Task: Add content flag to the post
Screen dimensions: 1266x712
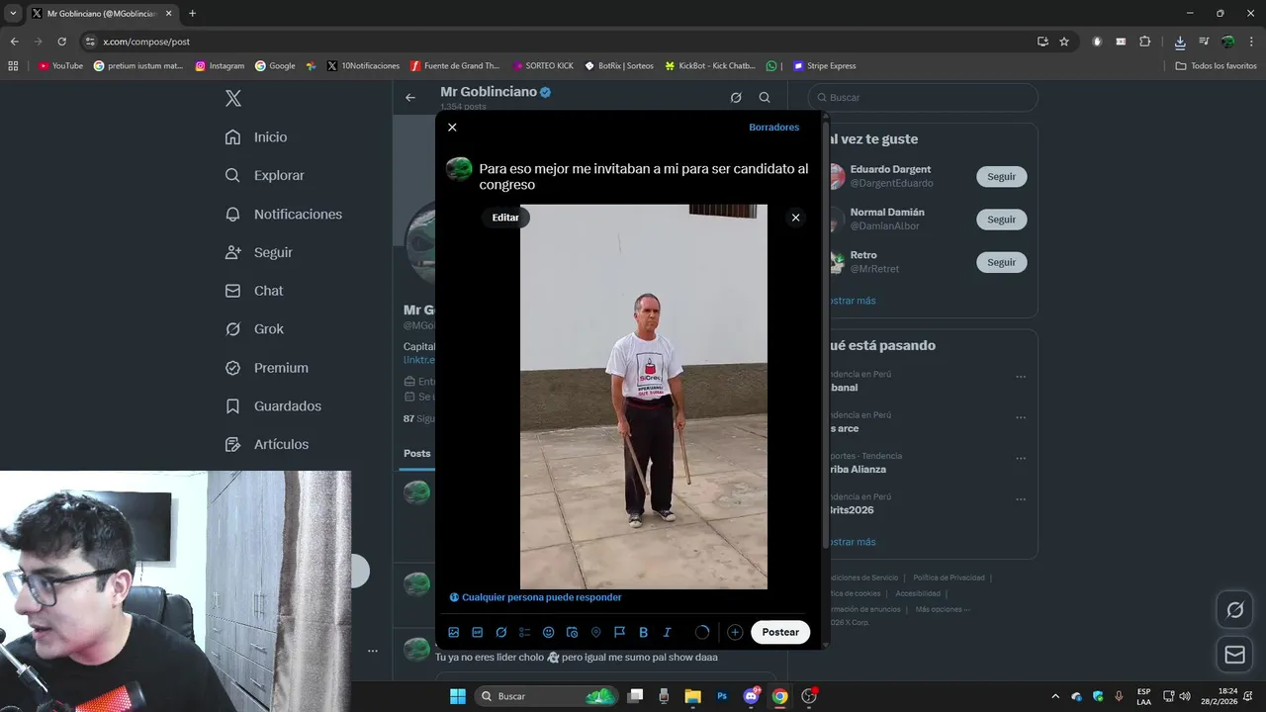Action: tap(619, 632)
